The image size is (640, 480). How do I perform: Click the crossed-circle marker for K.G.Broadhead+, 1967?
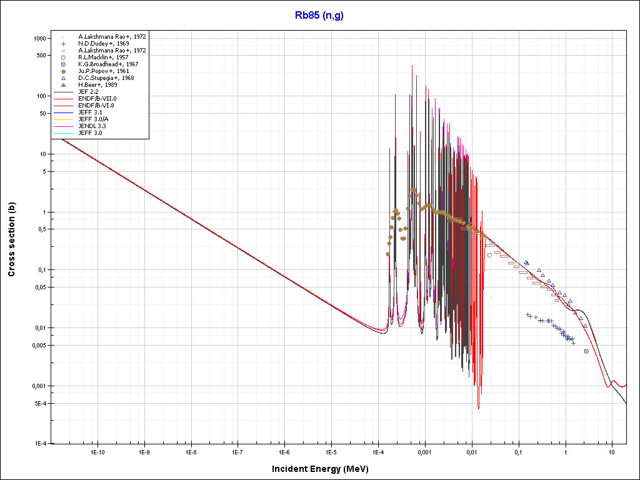click(64, 64)
